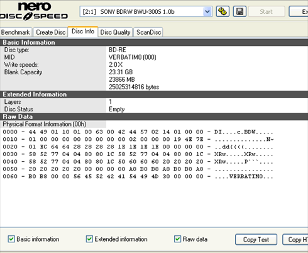Click the Start button

click(267, 11)
